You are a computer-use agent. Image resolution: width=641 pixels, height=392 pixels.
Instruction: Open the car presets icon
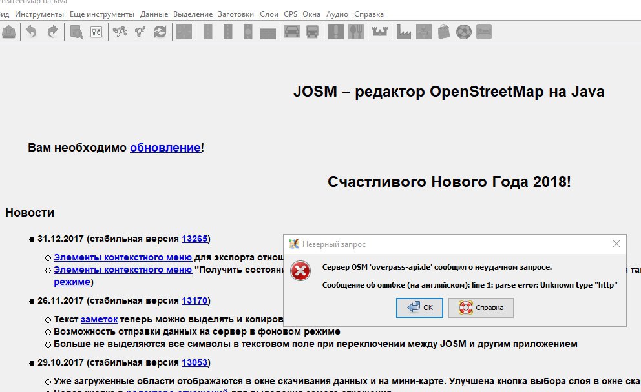292,32
